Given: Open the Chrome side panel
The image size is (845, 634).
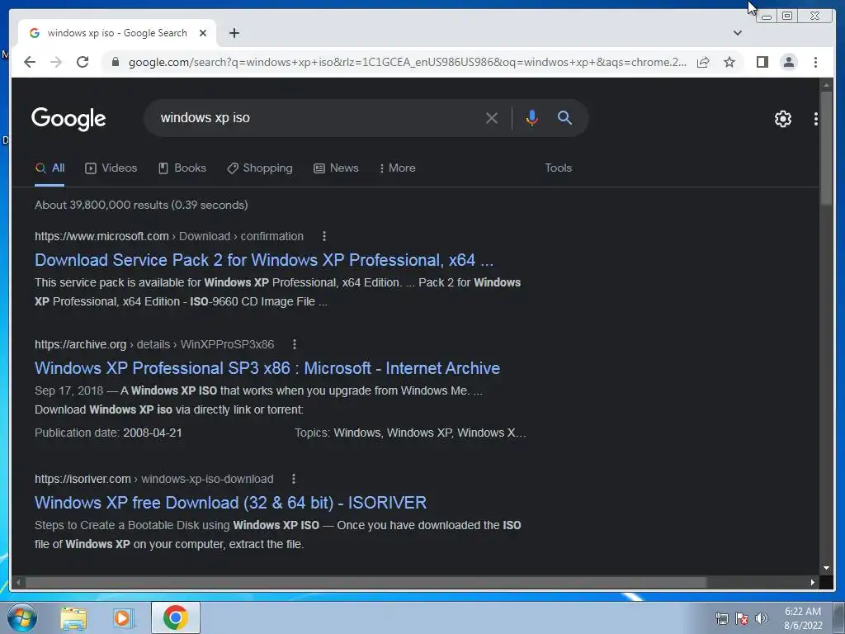Looking at the screenshot, I should [x=762, y=62].
